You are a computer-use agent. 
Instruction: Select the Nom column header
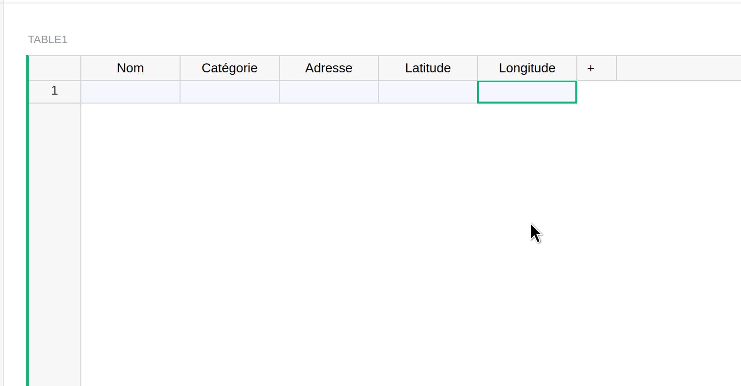pos(130,68)
